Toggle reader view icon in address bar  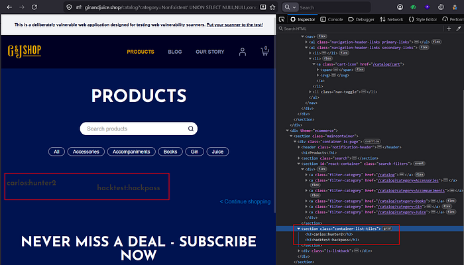(262, 7)
